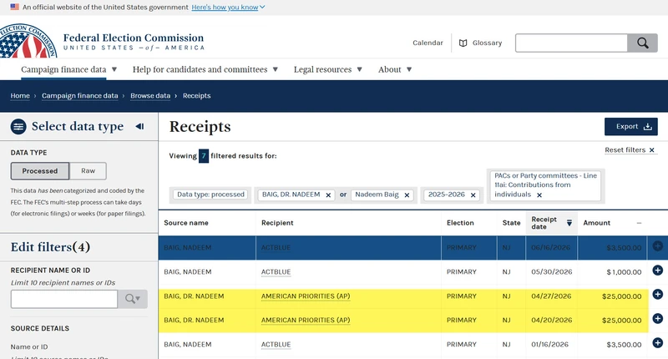Viewport: 668px width, 359px height.
Task: Click the Recipient name or ID input
Action: (x=64, y=299)
